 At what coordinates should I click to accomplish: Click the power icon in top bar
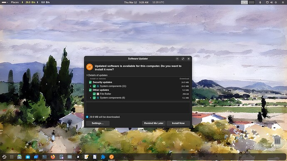coord(276,2)
